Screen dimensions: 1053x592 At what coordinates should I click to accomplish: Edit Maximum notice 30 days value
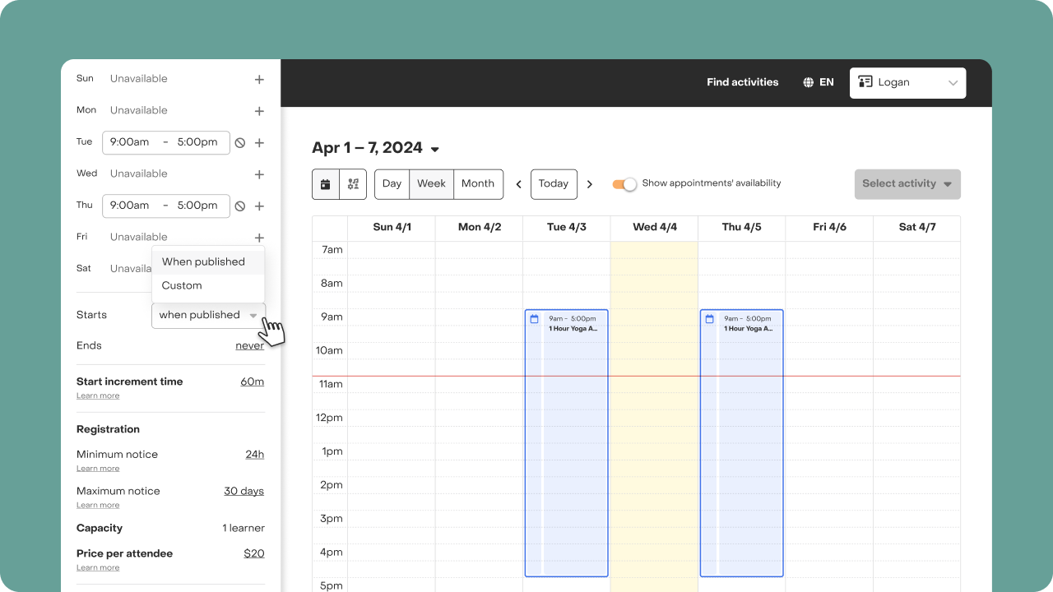(x=244, y=491)
